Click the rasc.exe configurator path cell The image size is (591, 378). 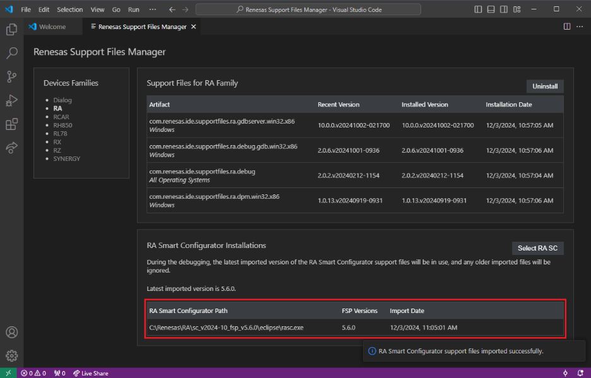click(x=226, y=328)
